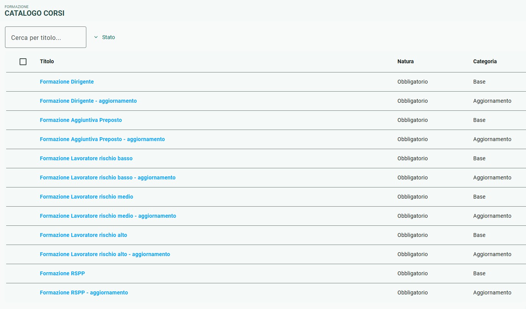
Task: Open Formazione Lavoratore rischio basso - aggiornamento
Action: pos(108,178)
